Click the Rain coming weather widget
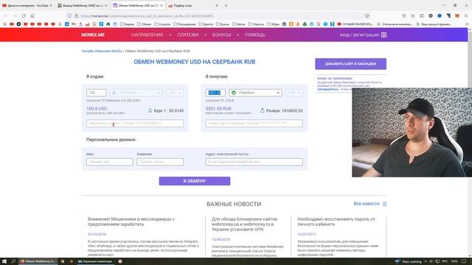Viewport: 472px width, 265px height. (x=408, y=261)
